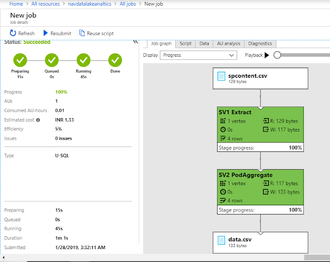330x262 pixels.
Task: Click the Duration '1m 1s' value
Action: click(62, 238)
